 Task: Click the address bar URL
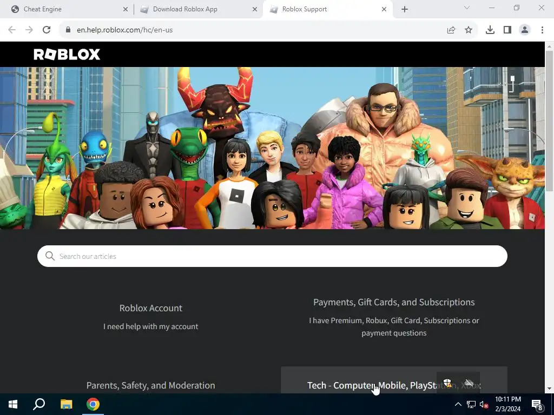click(x=125, y=30)
